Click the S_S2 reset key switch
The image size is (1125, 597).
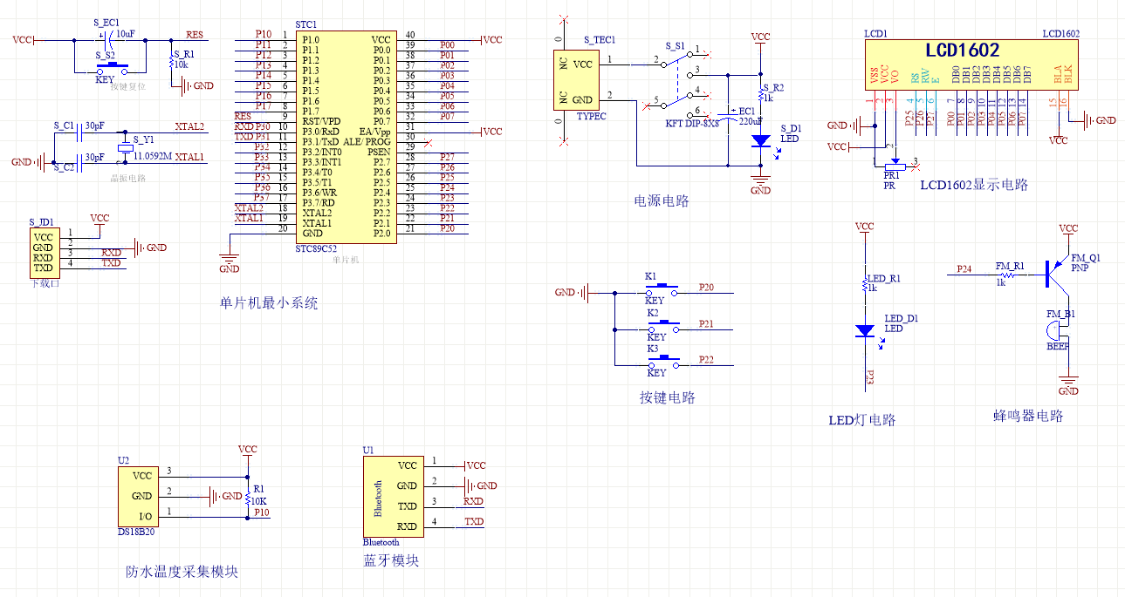(112, 66)
